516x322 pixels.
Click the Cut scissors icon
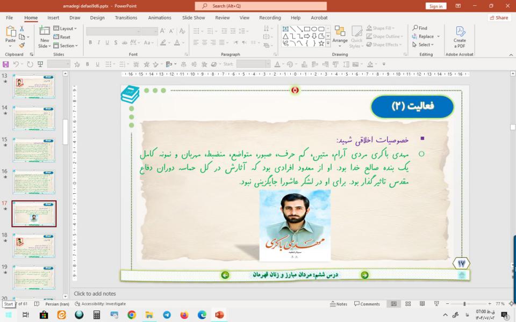coord(22,28)
